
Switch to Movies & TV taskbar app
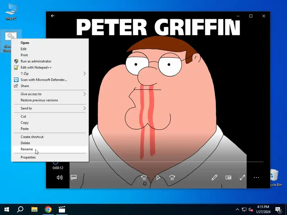tap(62, 209)
